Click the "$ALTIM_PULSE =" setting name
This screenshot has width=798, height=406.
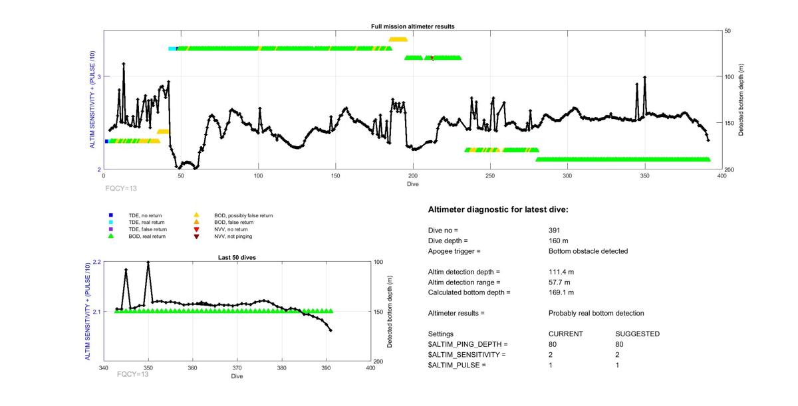coord(457,365)
